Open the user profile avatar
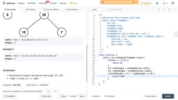 [173, 3]
